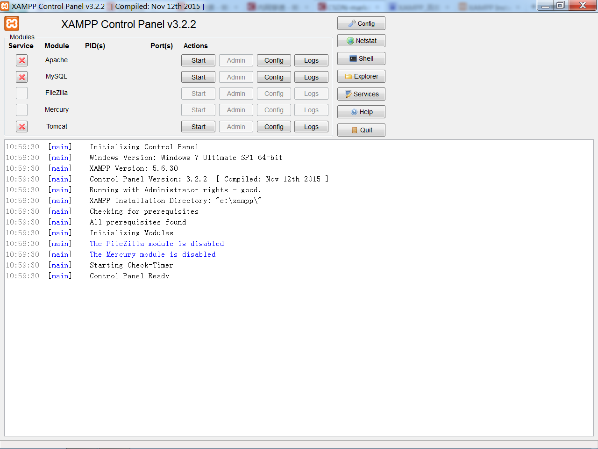Start the MySQL module

[x=198, y=77]
